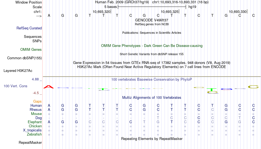Select the SNPs track label
Screen dimensions: 261x149
point(37,41)
